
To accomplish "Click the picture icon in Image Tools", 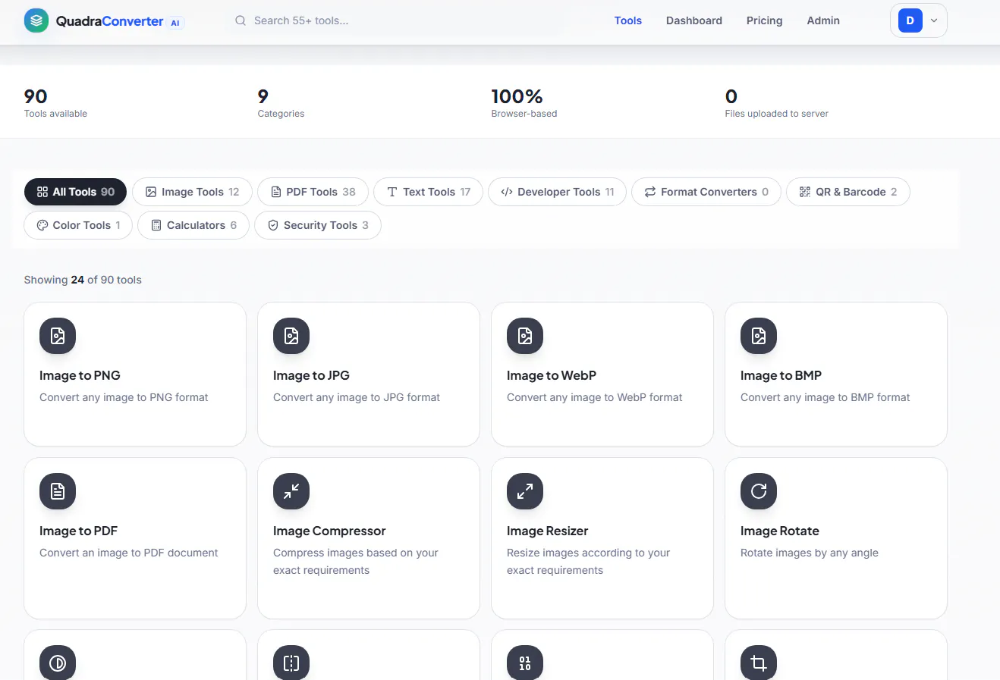I will click(151, 192).
